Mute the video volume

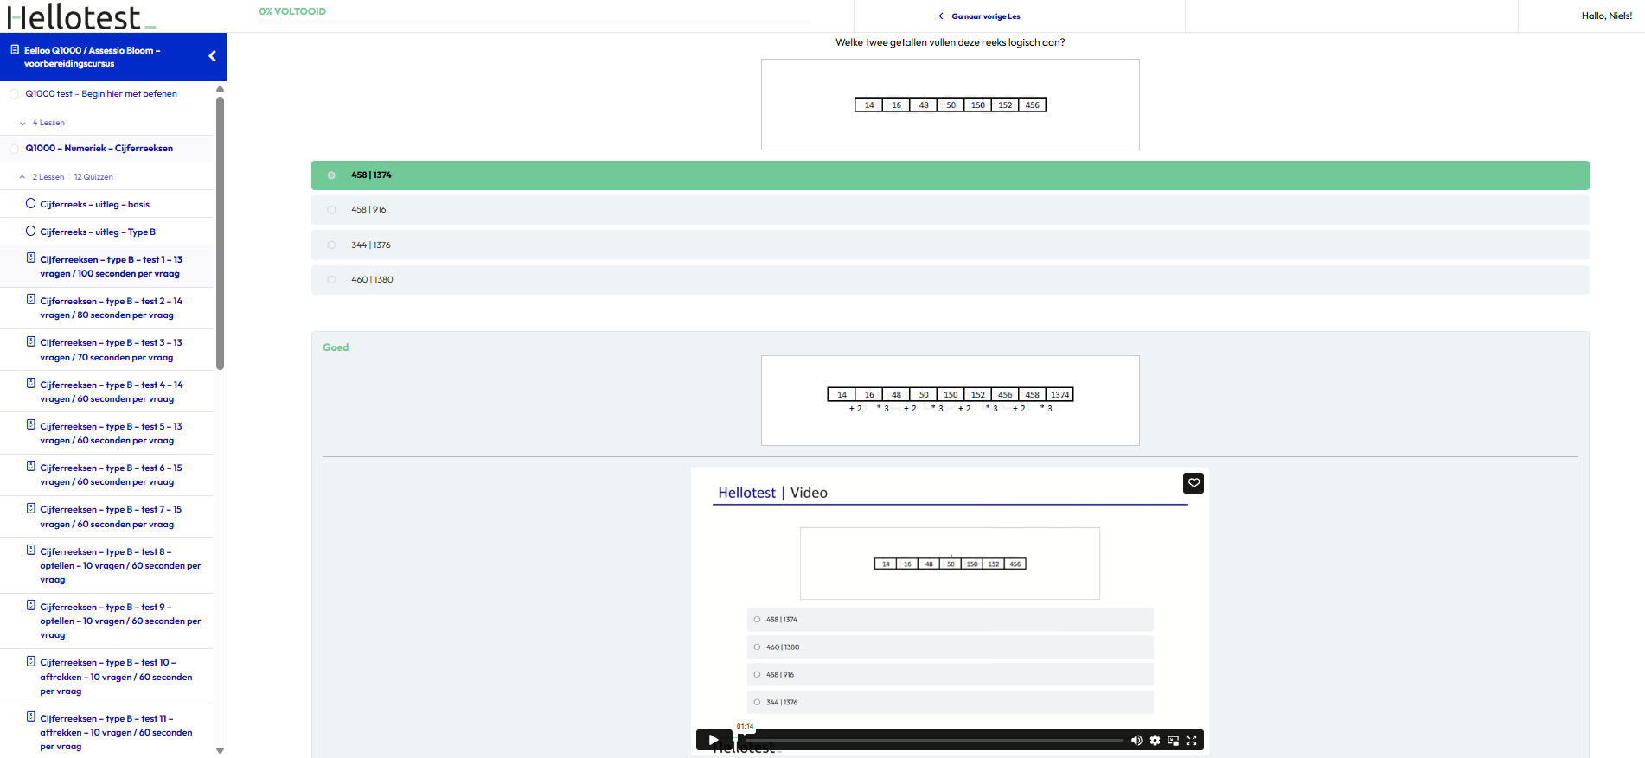pos(1136,741)
